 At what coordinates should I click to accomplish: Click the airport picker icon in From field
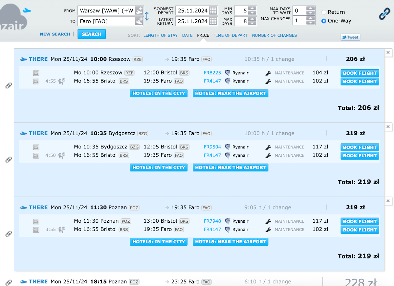(139, 11)
